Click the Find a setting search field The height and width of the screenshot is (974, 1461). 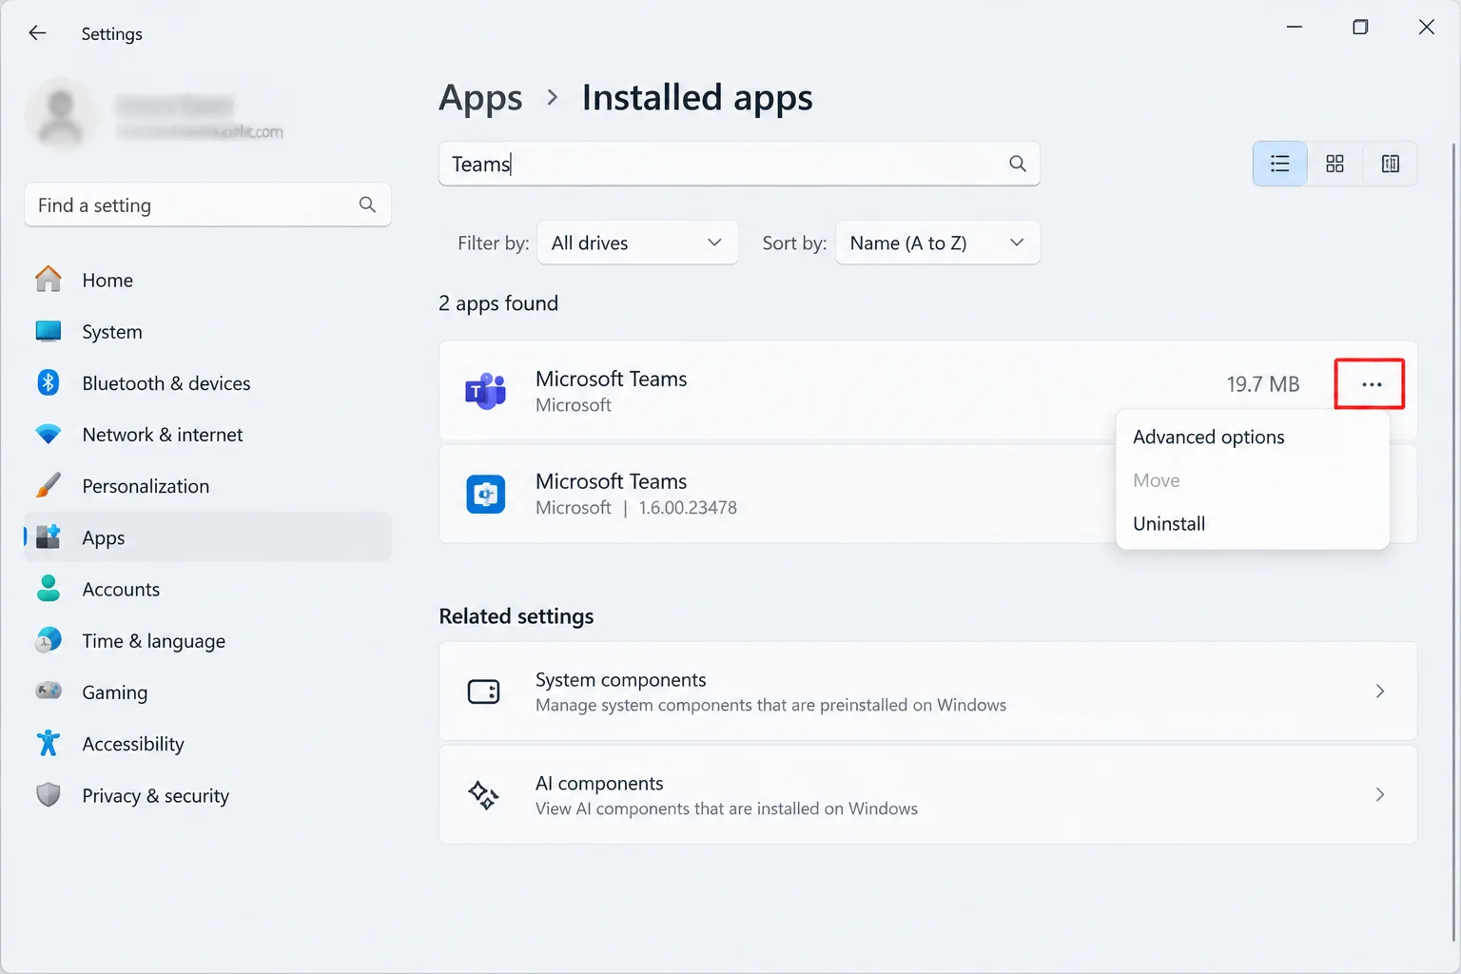[207, 205]
